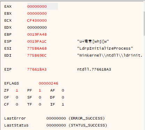Click the ESP register label
Image resolution: width=145 pixels, height=130 pixels.
point(8,41)
